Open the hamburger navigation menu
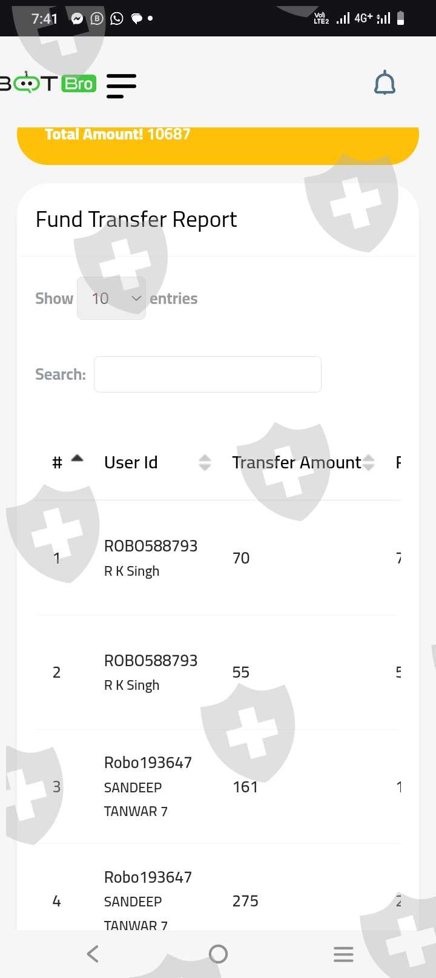The image size is (436, 978). pyautogui.click(x=121, y=85)
